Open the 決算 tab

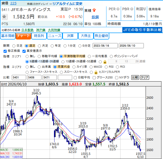(x=70, y=36)
